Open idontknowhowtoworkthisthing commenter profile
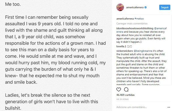 tap(135, 28)
